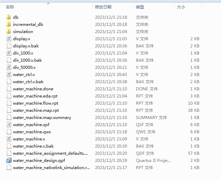Image resolution: width=221 pixels, height=181 pixels.
Task: Click the QSF 文件 type text
Action: (144, 125)
